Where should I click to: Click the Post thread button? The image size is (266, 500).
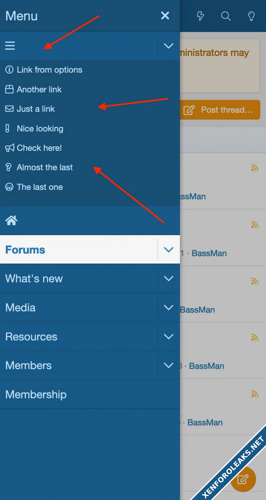[x=220, y=110]
